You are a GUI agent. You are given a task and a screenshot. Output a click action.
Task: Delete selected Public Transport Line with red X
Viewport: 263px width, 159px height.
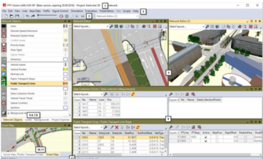tap(117, 127)
